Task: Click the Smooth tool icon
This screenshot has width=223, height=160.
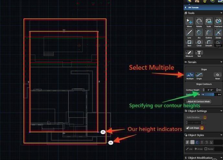Action: pyautogui.click(x=208, y=42)
